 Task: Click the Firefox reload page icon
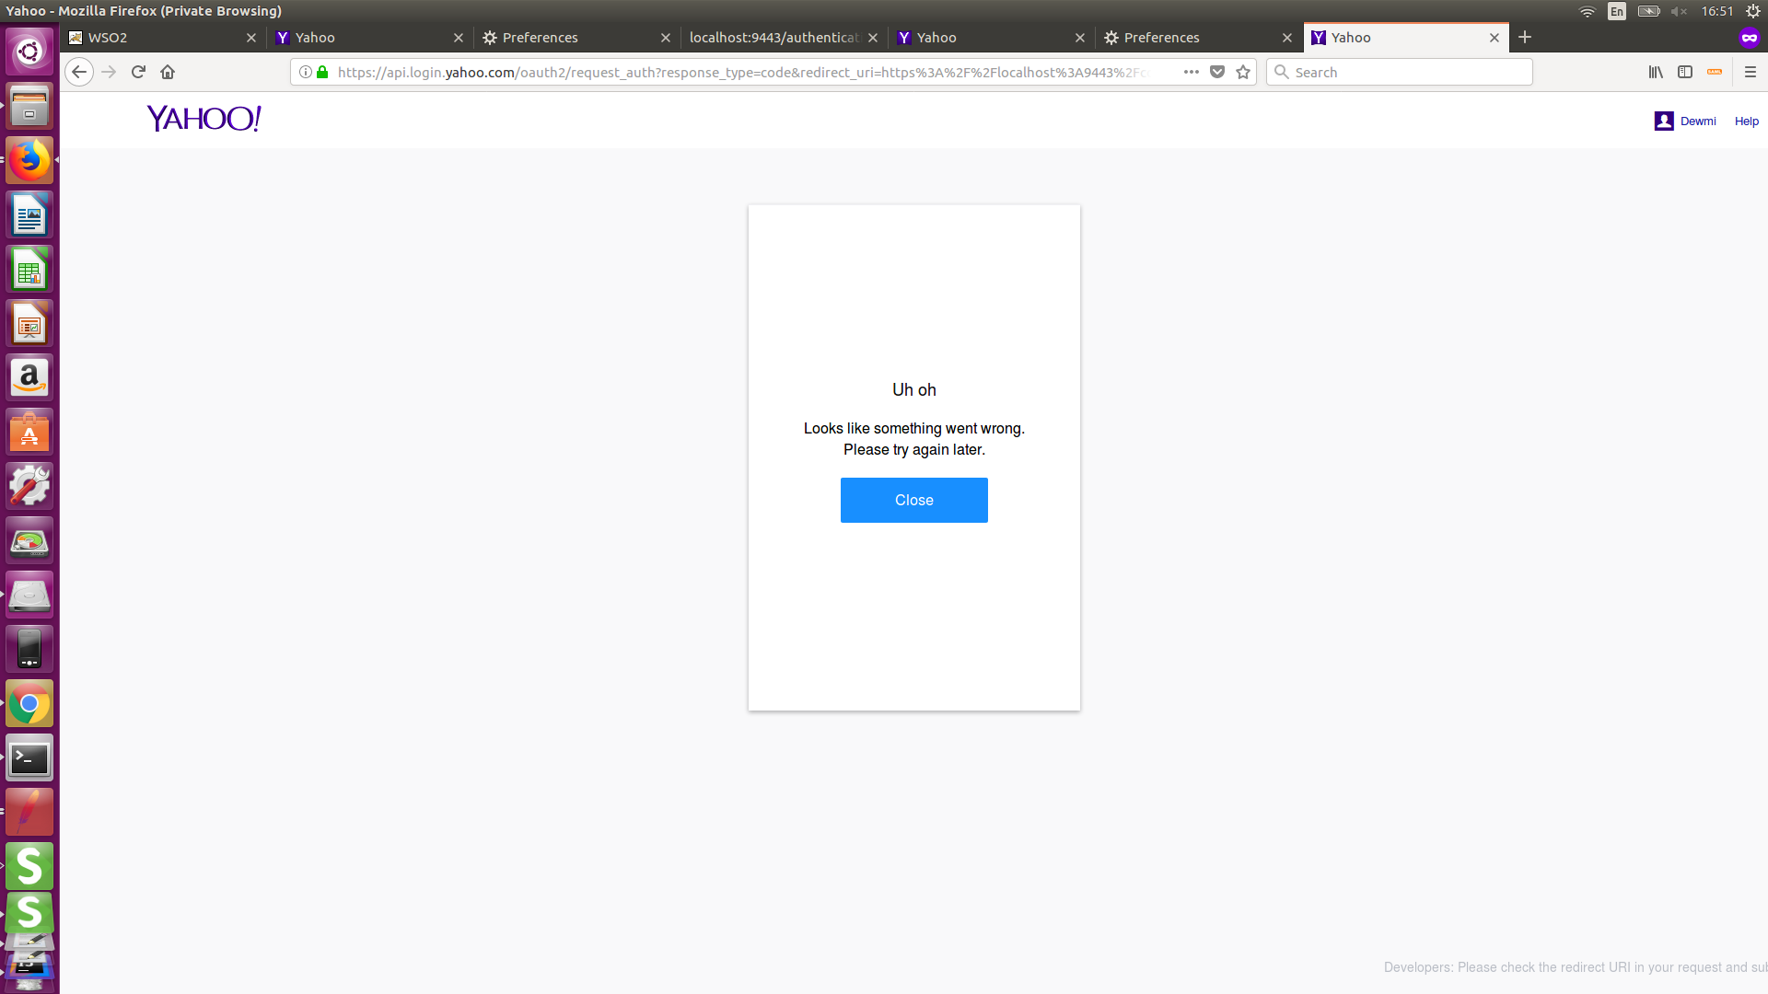[x=138, y=72]
